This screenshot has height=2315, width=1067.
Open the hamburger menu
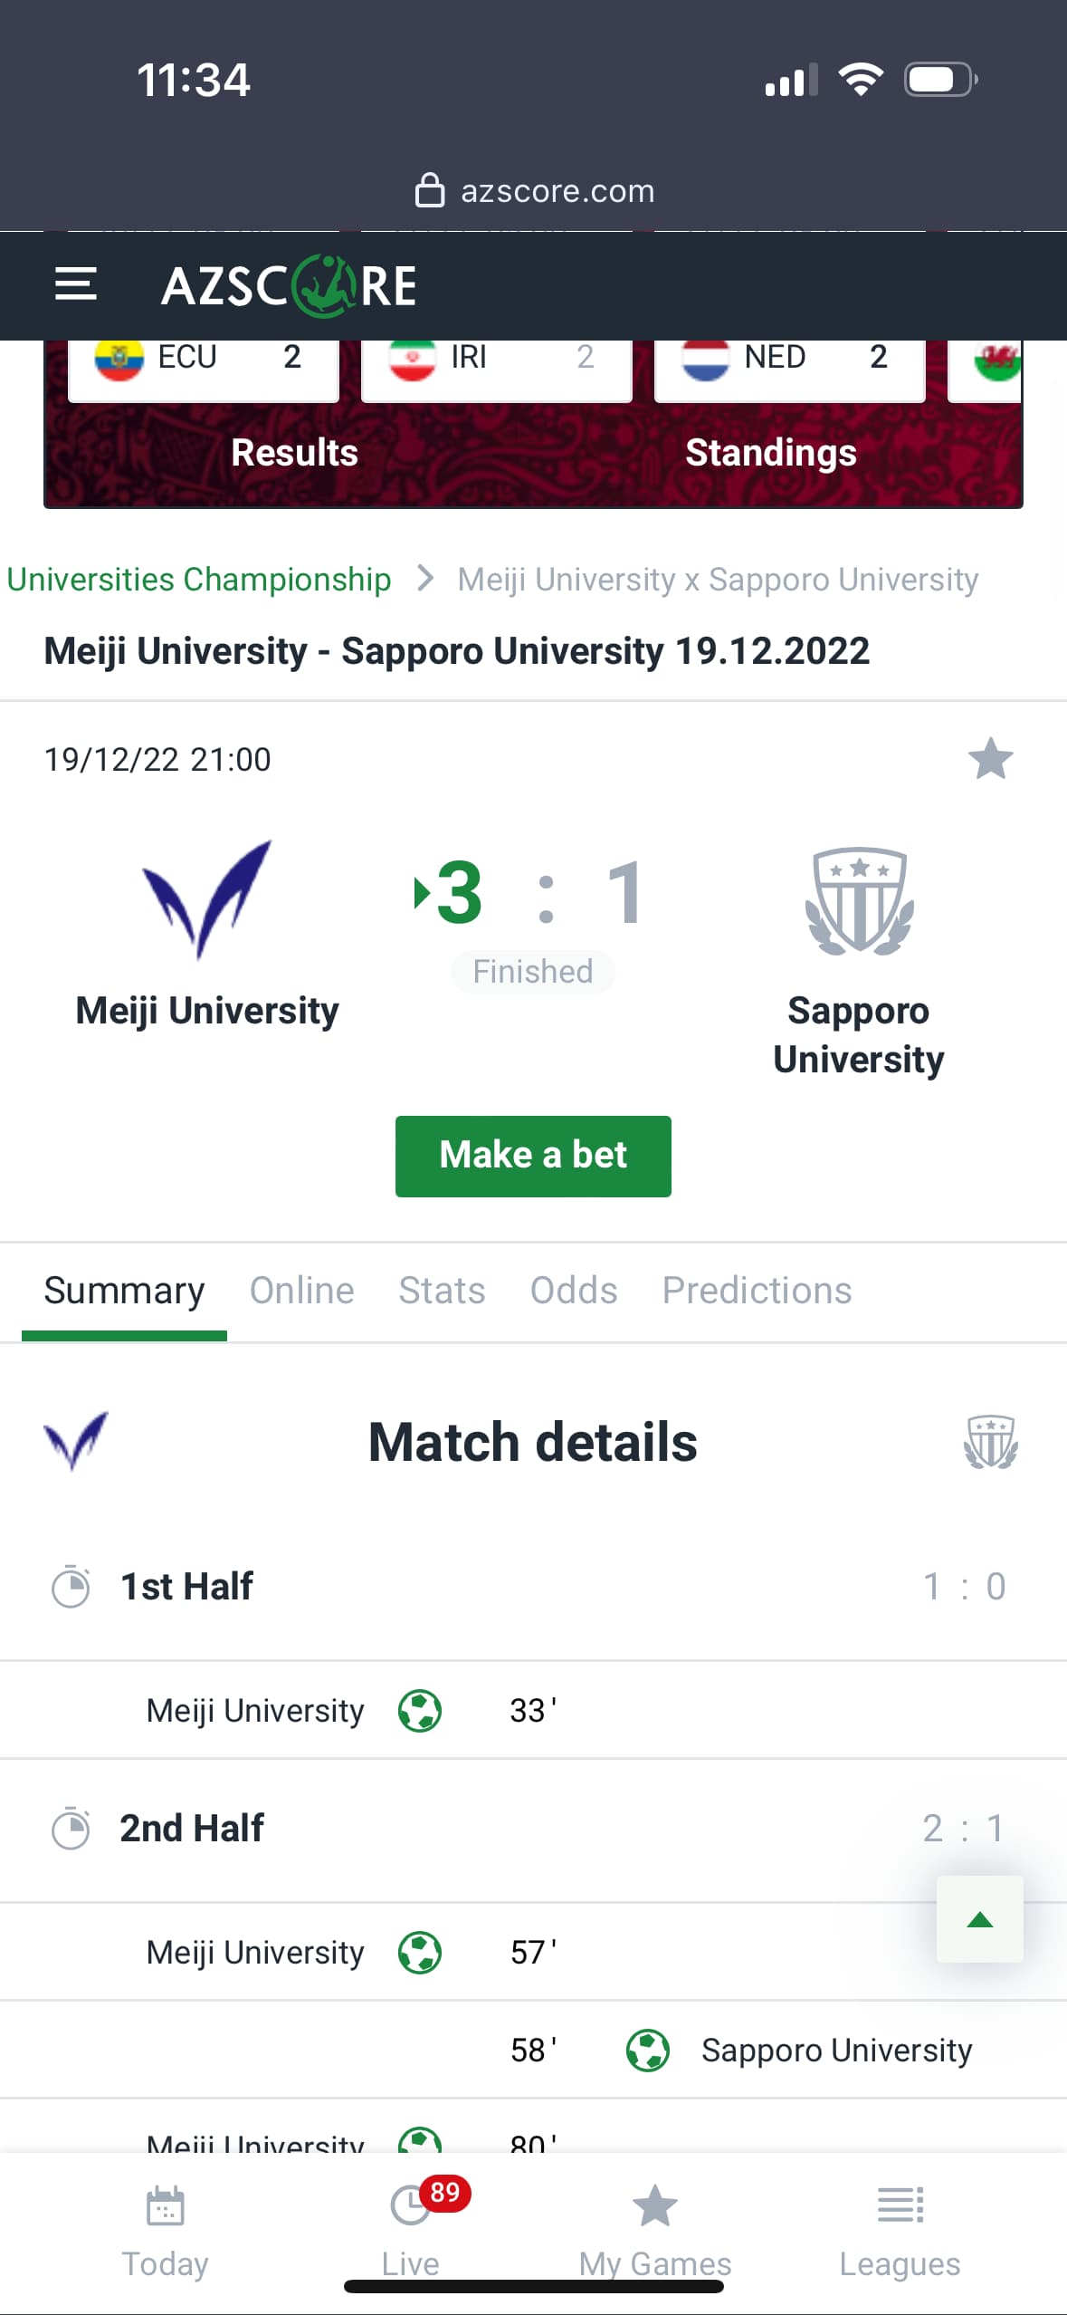pyautogui.click(x=76, y=284)
